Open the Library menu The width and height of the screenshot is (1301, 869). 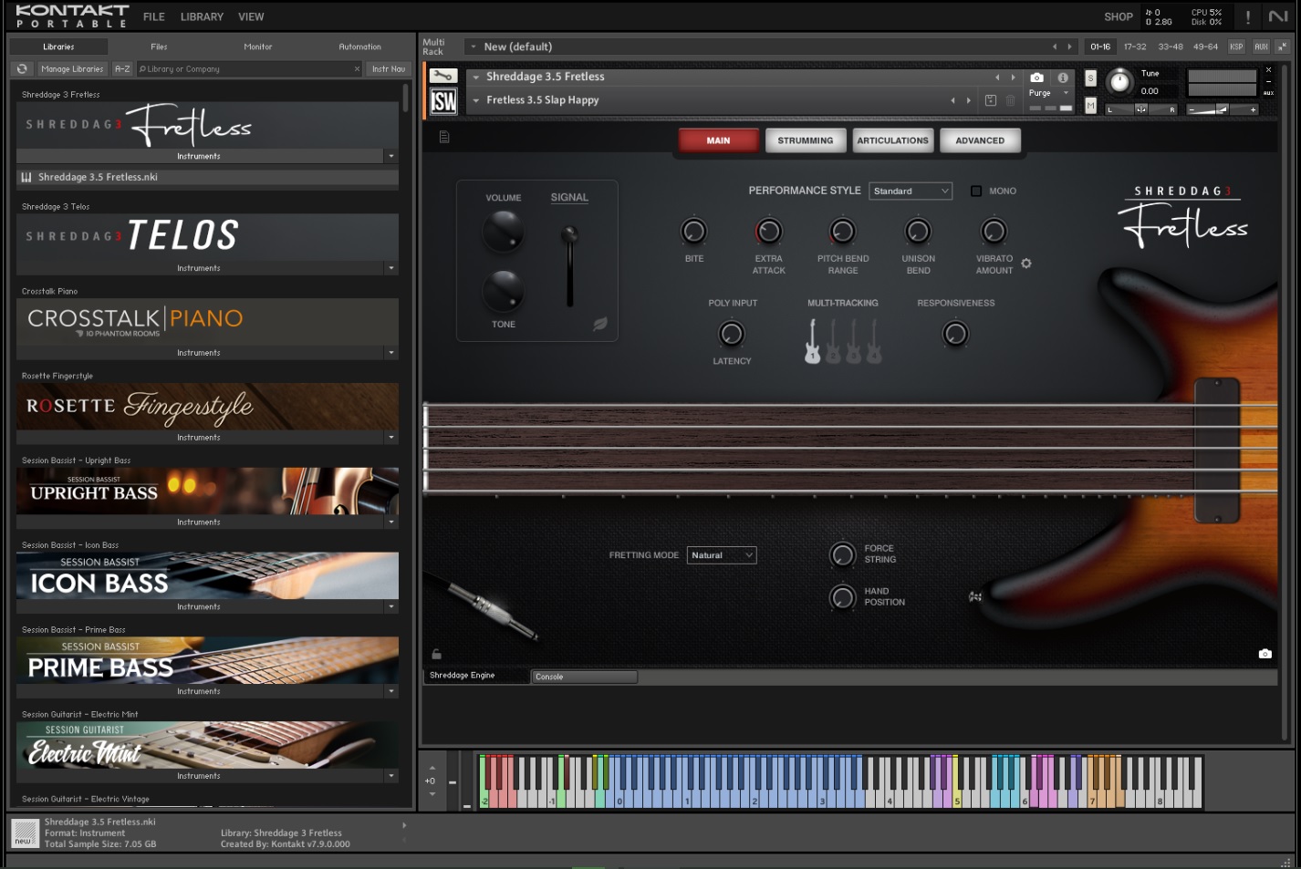pyautogui.click(x=202, y=16)
